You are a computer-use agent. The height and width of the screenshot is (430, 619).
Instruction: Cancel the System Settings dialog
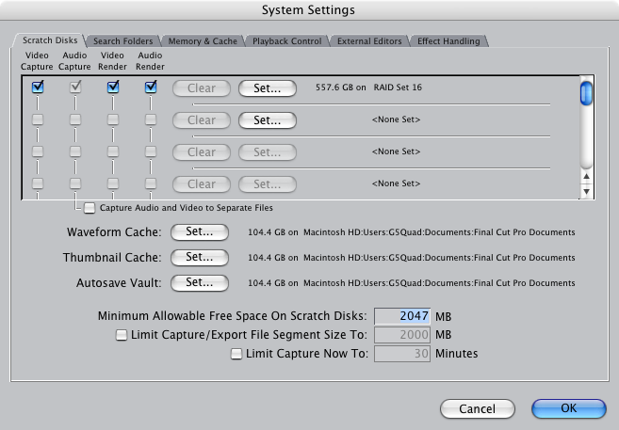coord(479,408)
